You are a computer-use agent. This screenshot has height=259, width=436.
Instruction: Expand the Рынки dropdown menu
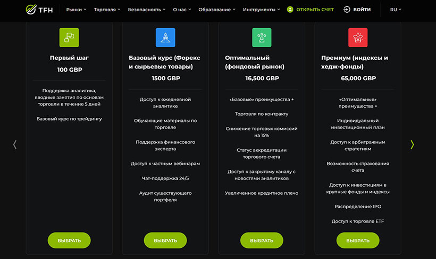tap(77, 10)
